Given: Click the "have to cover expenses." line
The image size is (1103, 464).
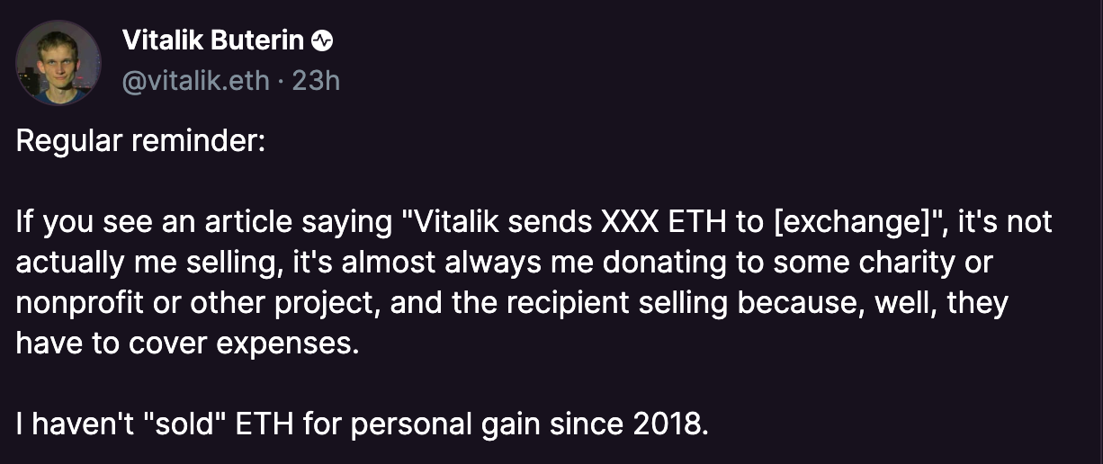Looking at the screenshot, I should pos(187,344).
